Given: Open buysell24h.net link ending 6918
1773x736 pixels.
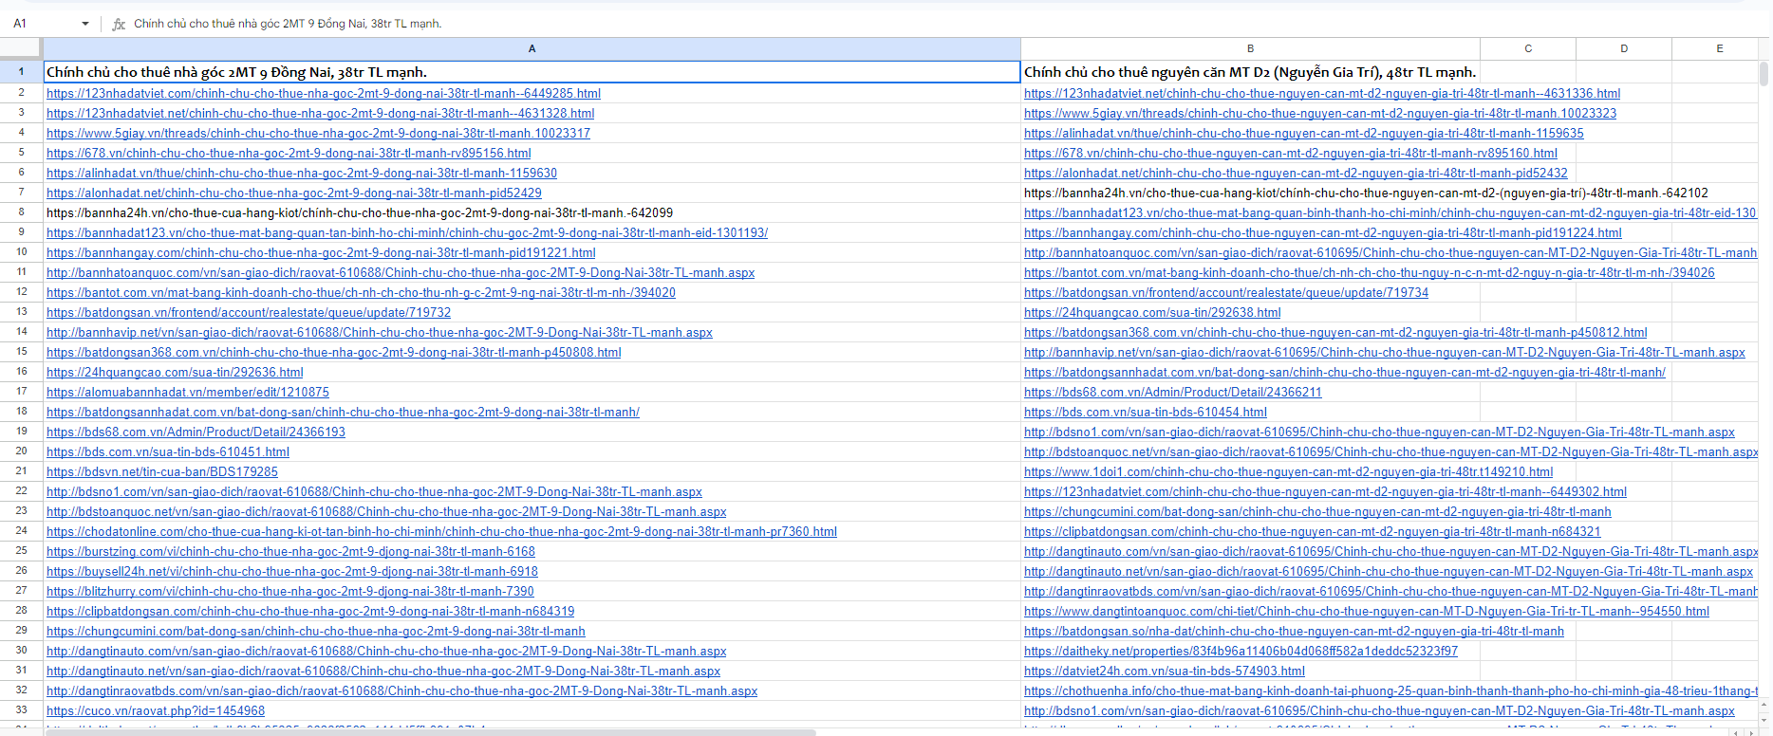Looking at the screenshot, I should click(292, 571).
